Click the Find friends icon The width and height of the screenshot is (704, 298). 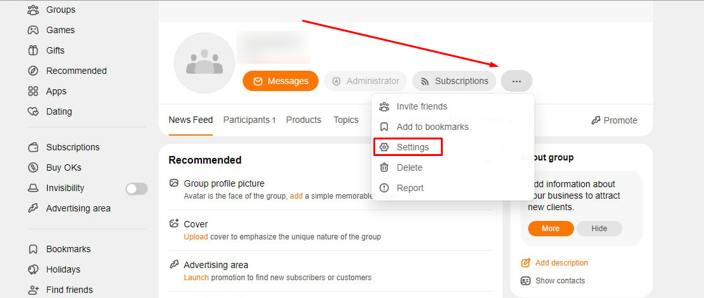click(x=32, y=290)
